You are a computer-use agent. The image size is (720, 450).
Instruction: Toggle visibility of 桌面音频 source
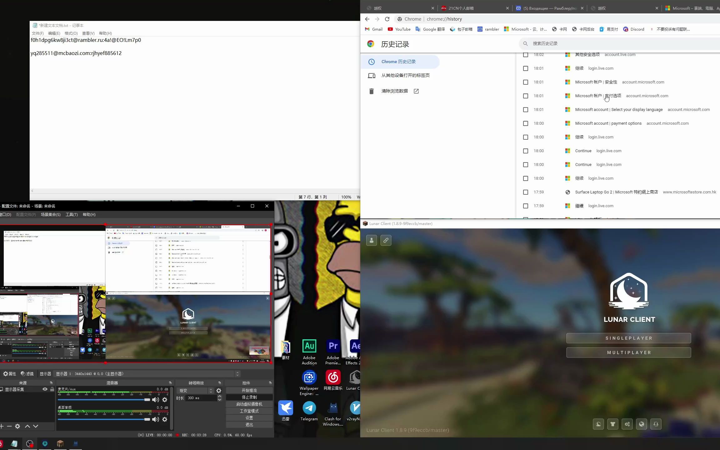pyautogui.click(x=155, y=419)
